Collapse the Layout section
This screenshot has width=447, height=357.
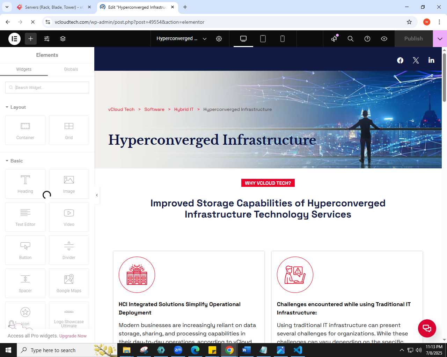tap(16, 107)
